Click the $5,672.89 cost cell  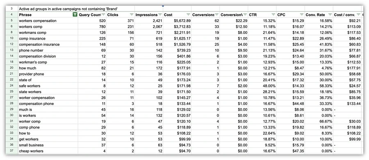[x=177, y=21]
